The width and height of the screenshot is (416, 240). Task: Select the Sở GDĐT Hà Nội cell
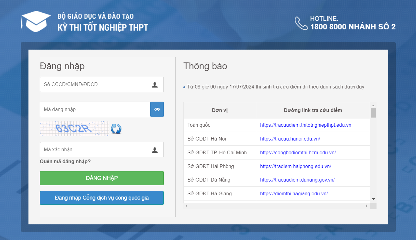tap(220, 139)
